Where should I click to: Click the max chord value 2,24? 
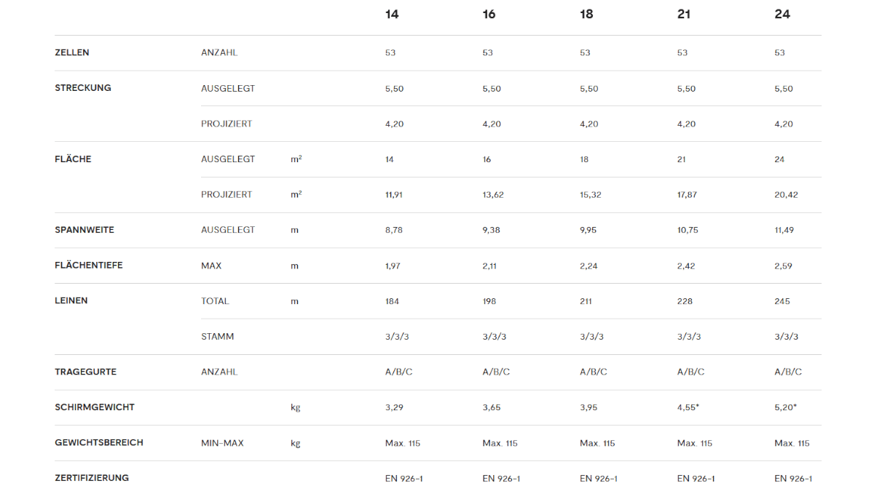tap(588, 266)
